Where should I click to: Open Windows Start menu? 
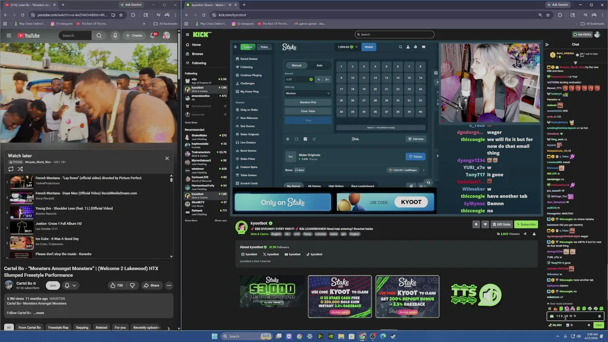click(214, 336)
